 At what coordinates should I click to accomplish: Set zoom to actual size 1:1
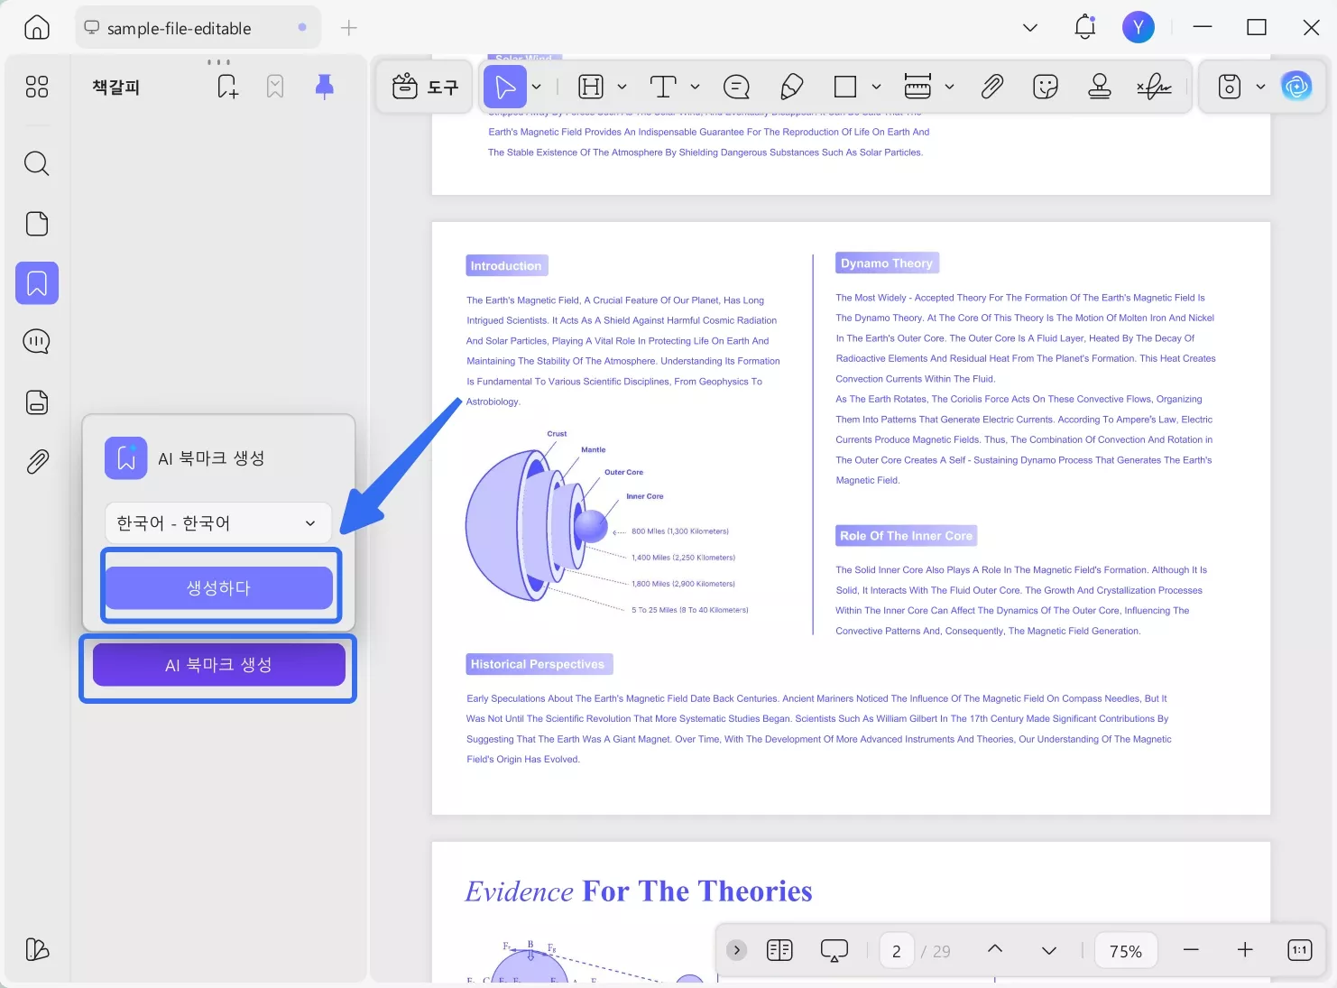pyautogui.click(x=1300, y=950)
